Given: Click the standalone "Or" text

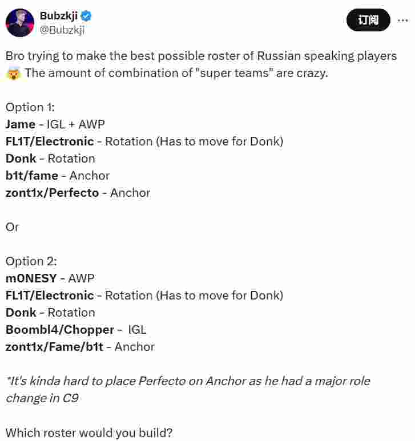Looking at the screenshot, I should click(x=12, y=227).
